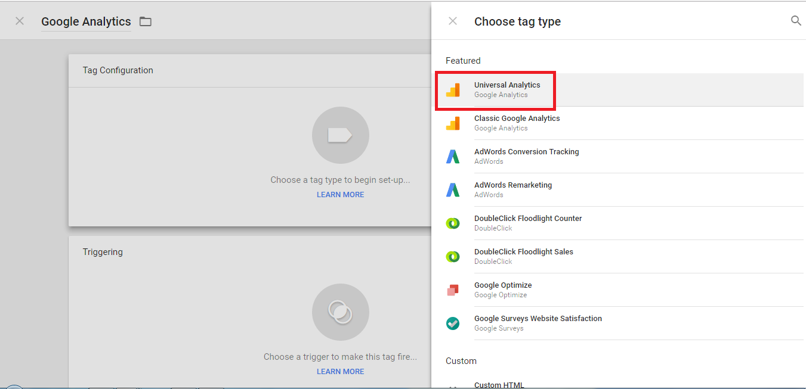Select AdWords Conversion Tracking entry
Image resolution: width=806 pixels, height=389 pixels.
tap(617, 157)
